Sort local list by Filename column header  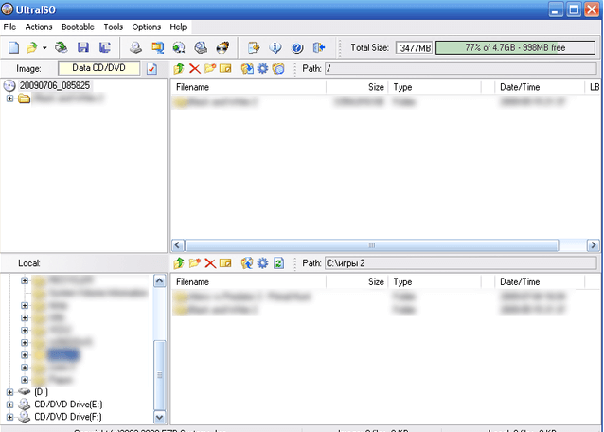pos(249,282)
